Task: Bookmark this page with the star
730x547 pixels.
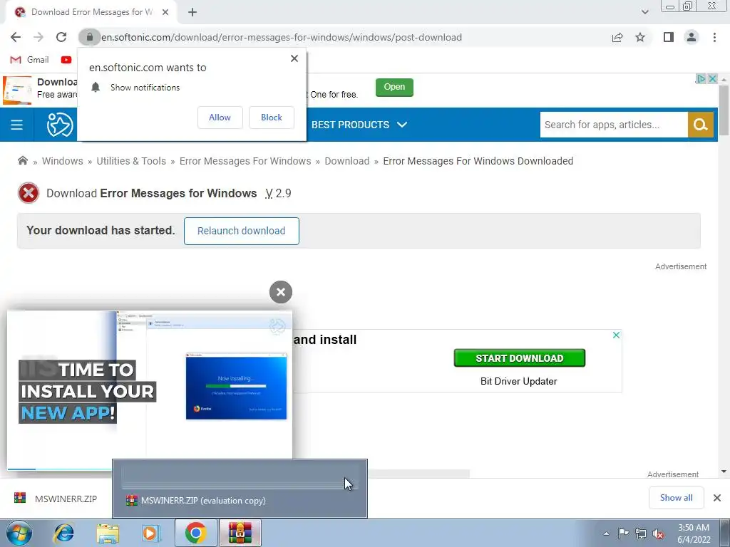Action: 640,37
